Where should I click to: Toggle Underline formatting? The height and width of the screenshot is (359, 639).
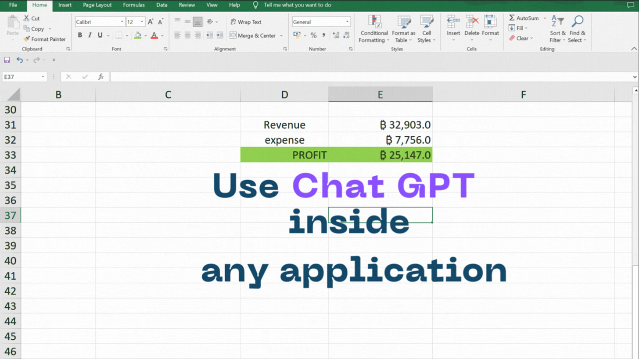pyautogui.click(x=100, y=36)
